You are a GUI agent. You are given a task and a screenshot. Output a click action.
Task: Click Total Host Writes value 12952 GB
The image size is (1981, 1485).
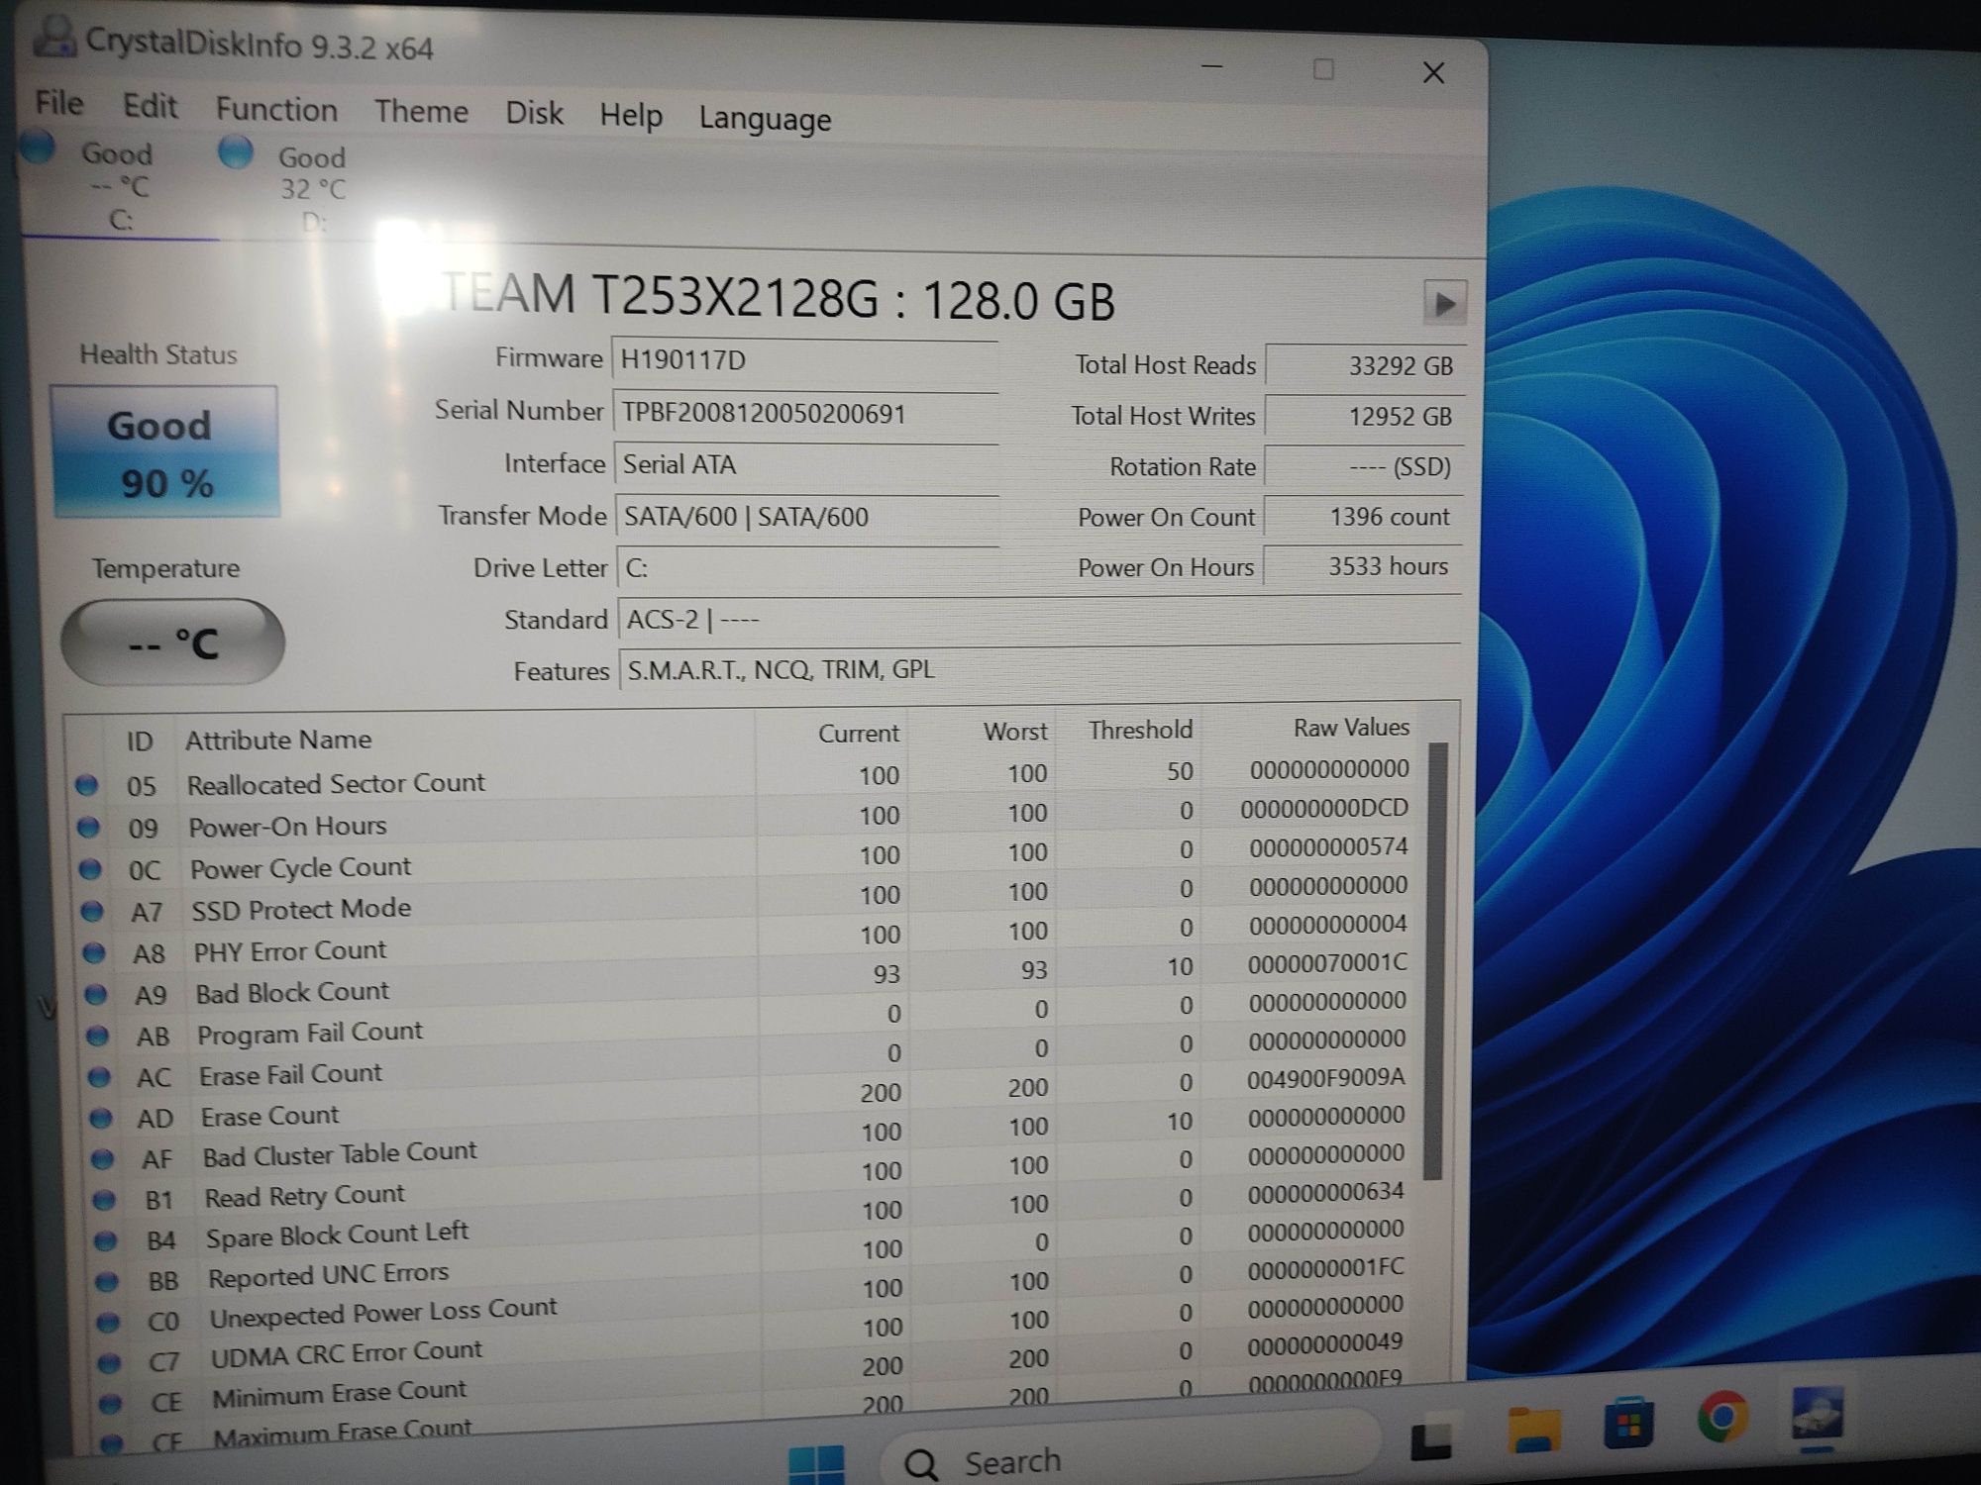1363,417
